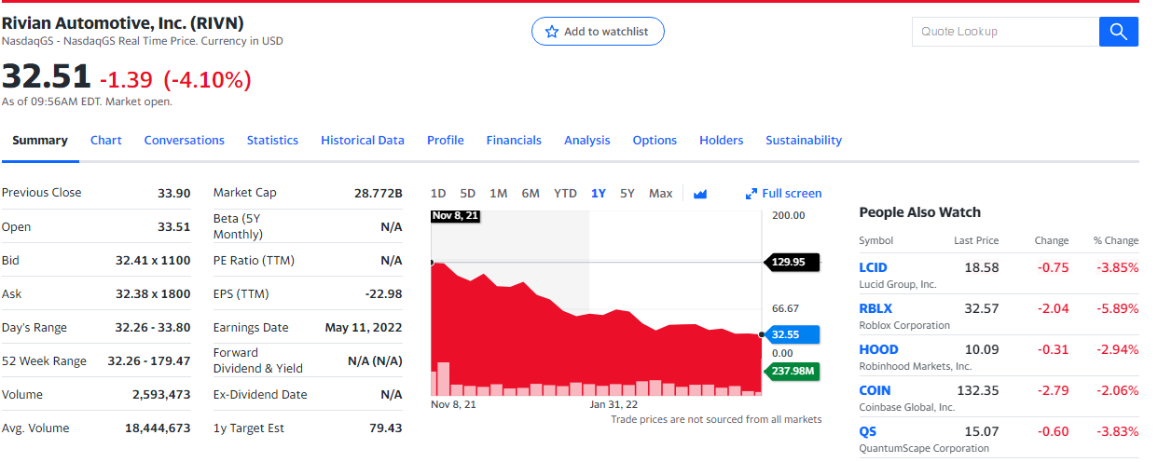Open the Conversations tab
This screenshot has height=462, width=1158.
pos(184,140)
